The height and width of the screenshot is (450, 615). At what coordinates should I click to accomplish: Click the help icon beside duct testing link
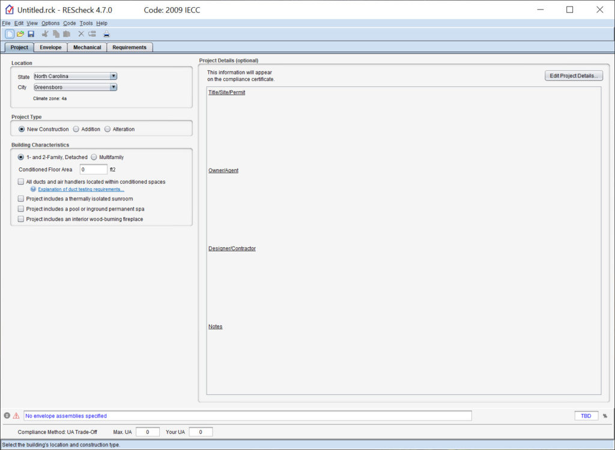34,190
